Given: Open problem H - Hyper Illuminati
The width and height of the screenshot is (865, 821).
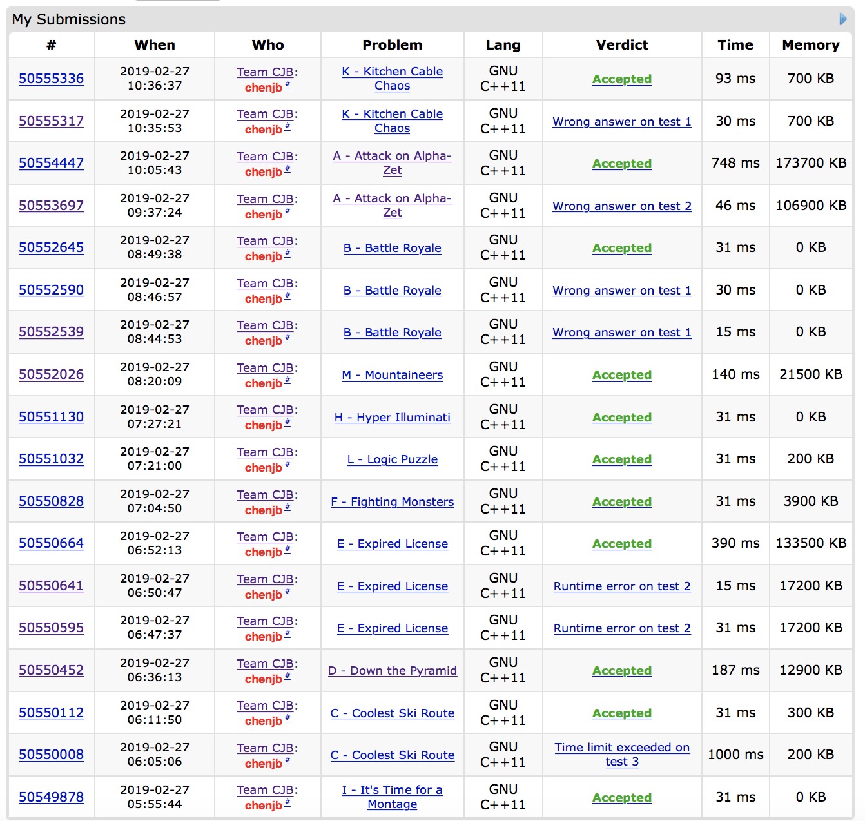Looking at the screenshot, I should 392,418.
